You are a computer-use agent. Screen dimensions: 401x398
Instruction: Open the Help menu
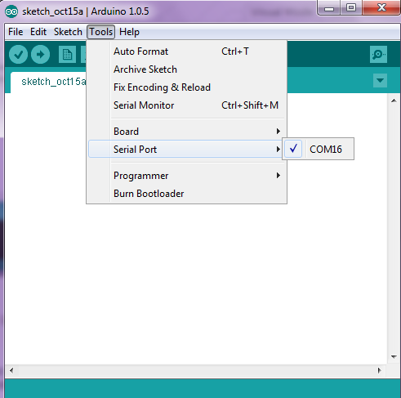click(x=129, y=32)
